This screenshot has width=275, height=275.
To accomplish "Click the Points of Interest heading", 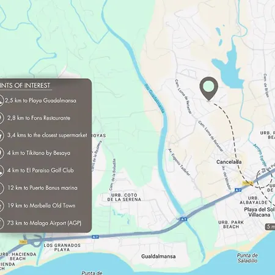I will coord(25,86).
